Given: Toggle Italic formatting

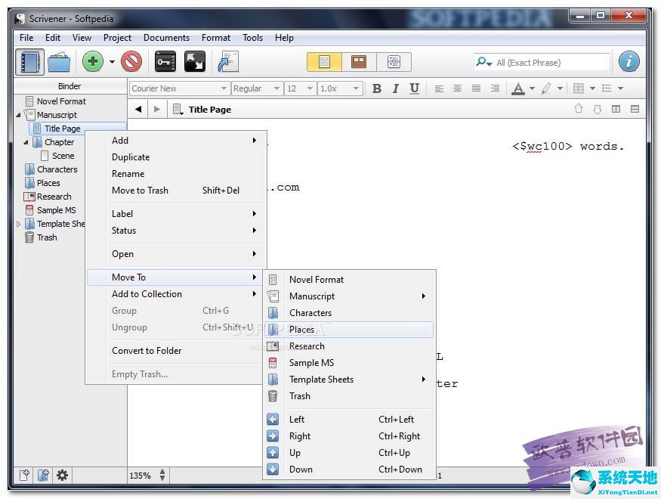Looking at the screenshot, I should point(395,88).
